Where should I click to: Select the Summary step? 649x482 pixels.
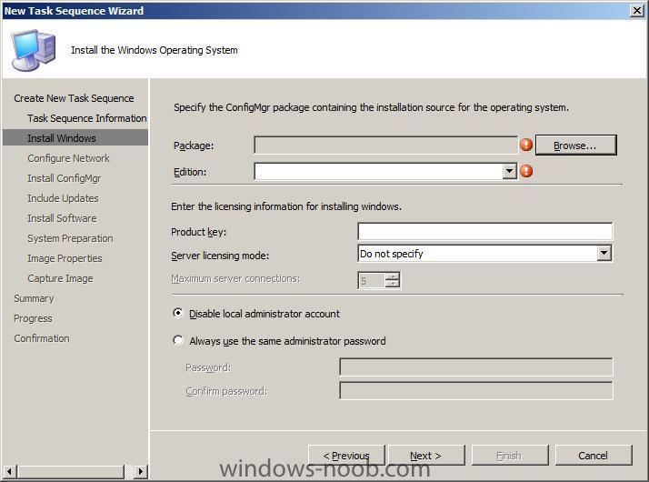[x=34, y=298]
